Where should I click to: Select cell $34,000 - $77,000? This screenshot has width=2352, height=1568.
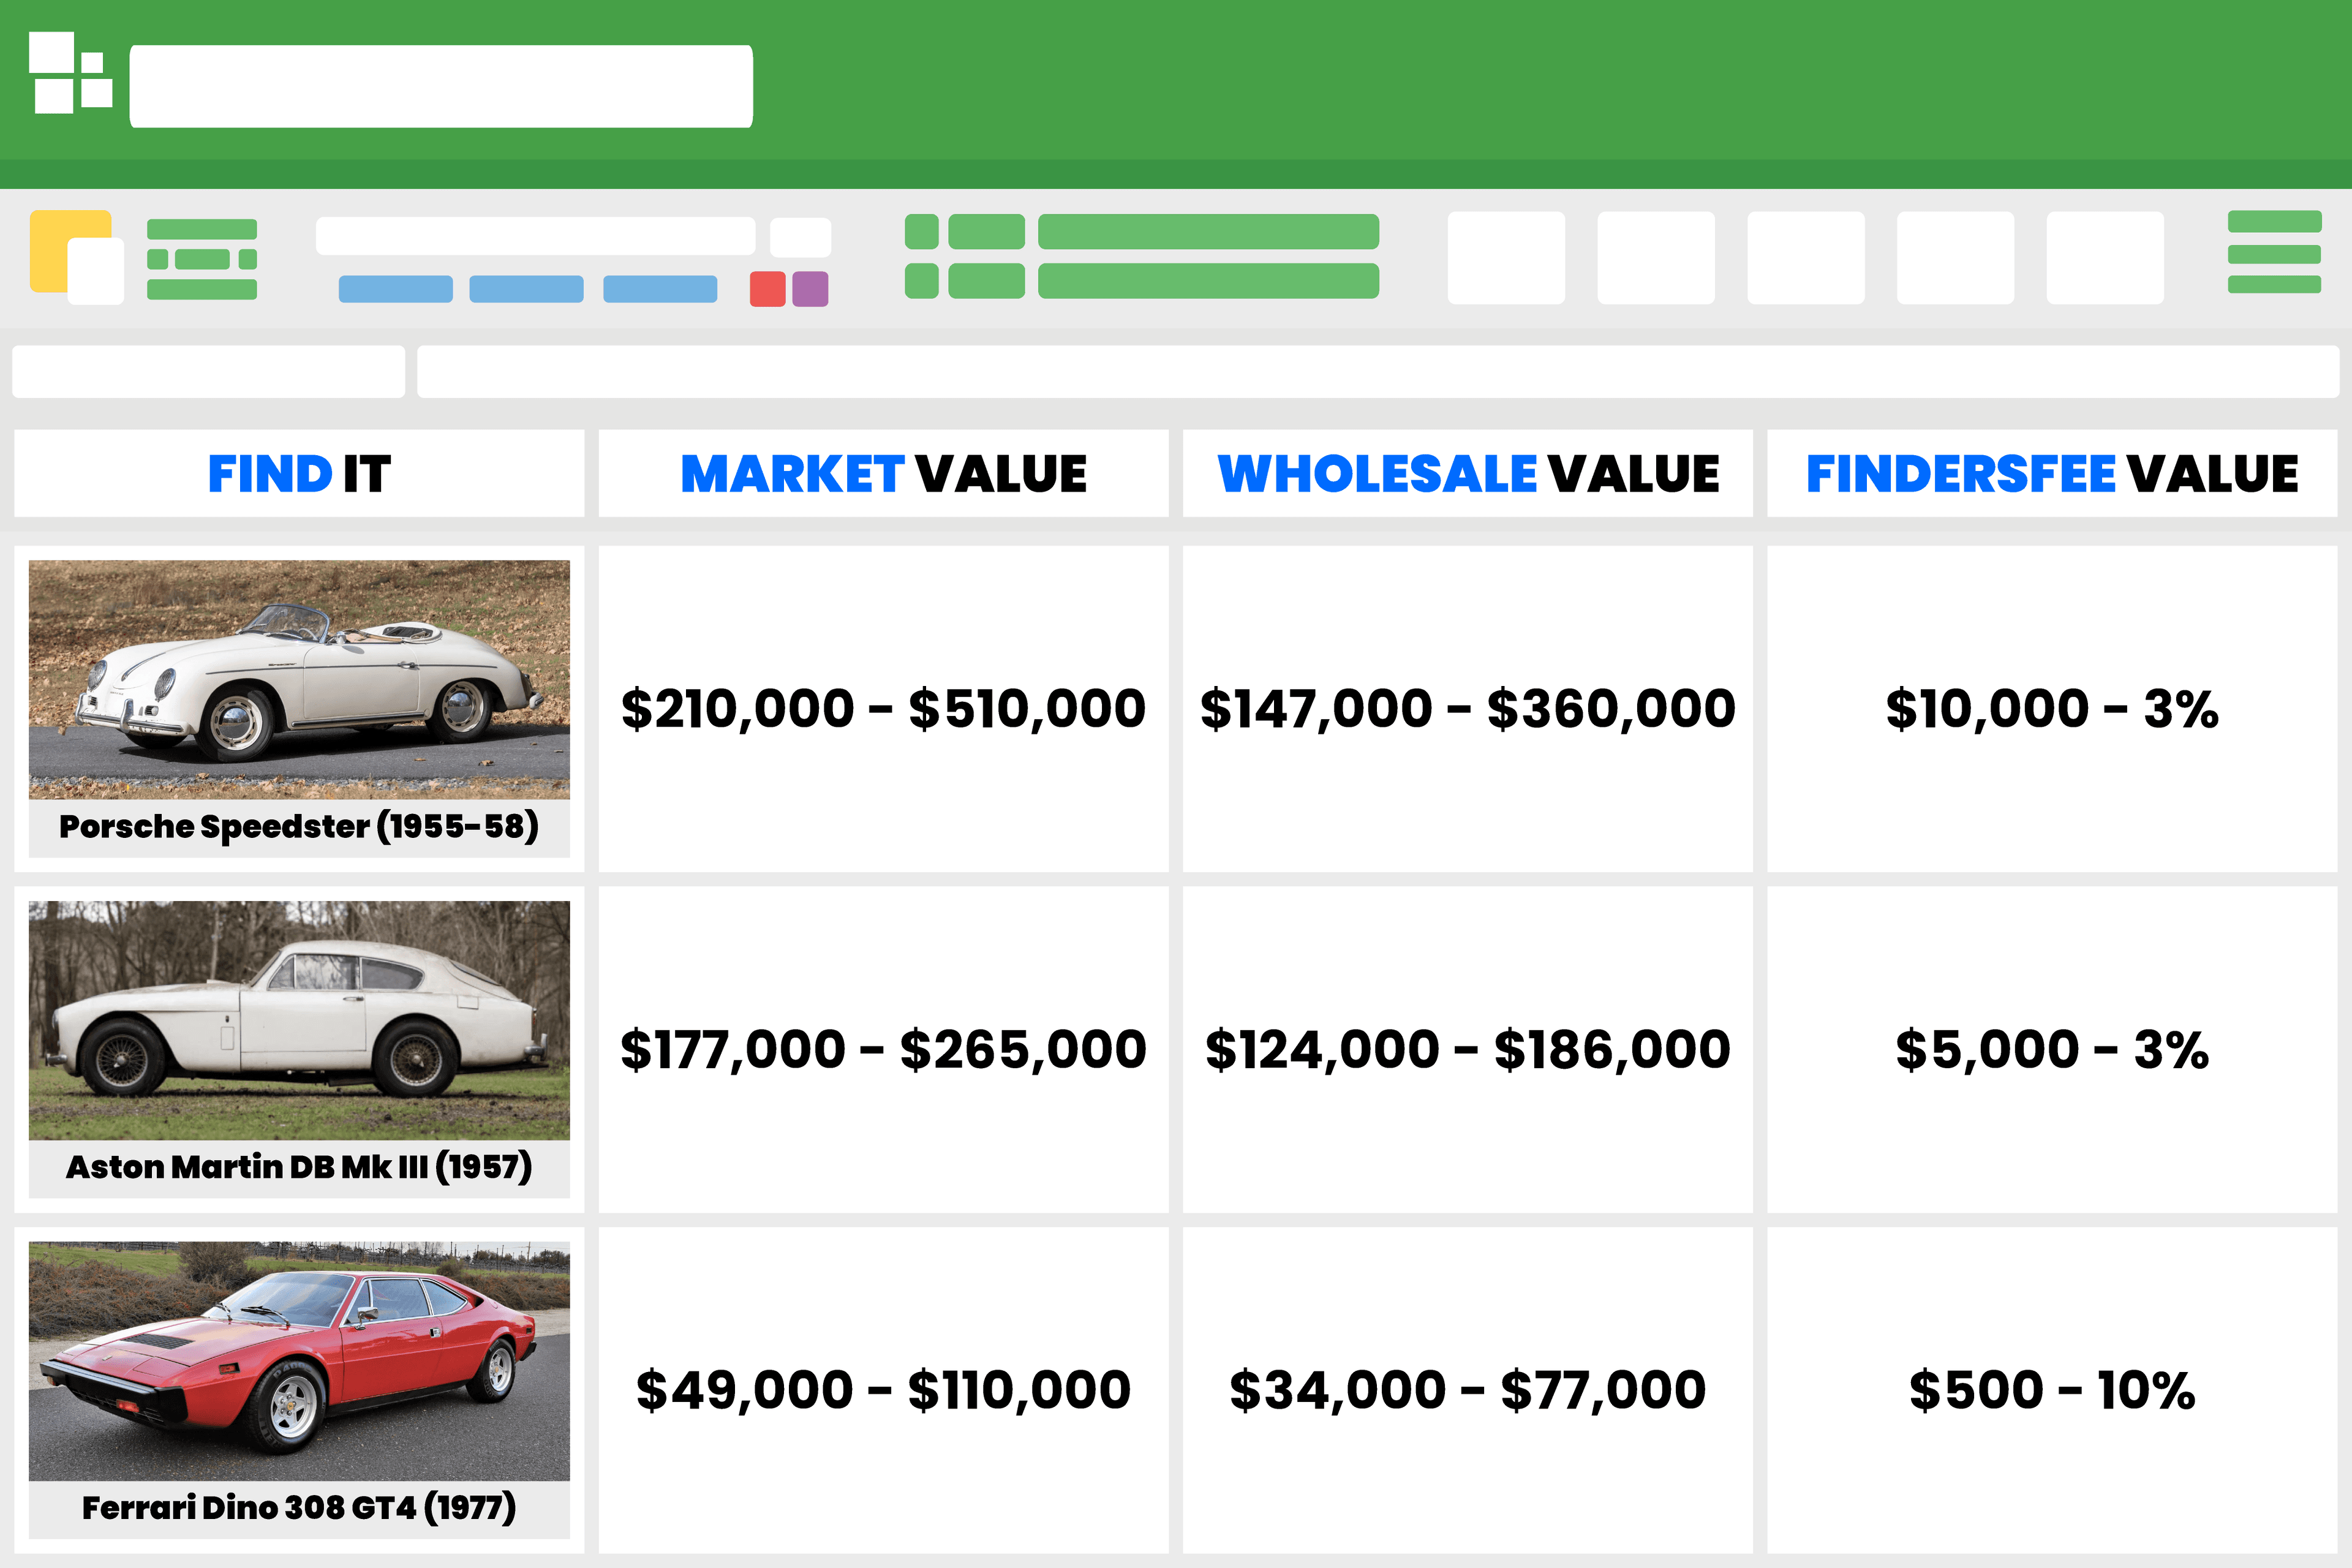click(x=1468, y=1391)
